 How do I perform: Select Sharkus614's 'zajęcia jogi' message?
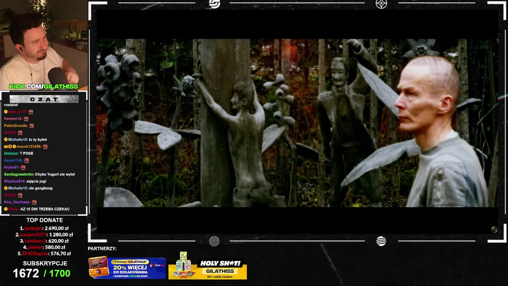coord(36,181)
